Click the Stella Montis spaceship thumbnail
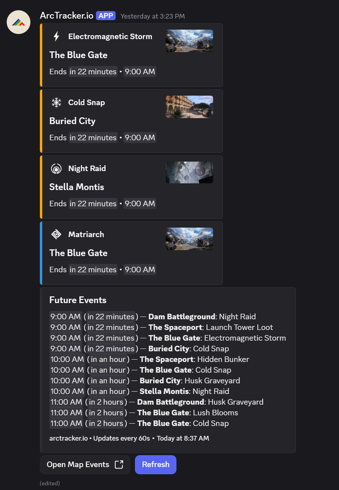The image size is (339, 490). coord(189,172)
